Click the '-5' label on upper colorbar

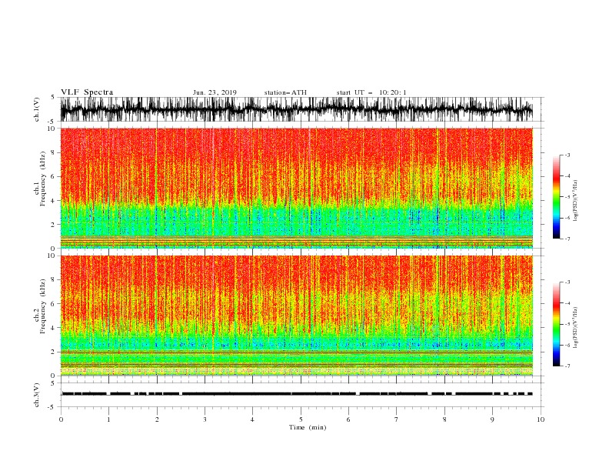tap(567, 197)
